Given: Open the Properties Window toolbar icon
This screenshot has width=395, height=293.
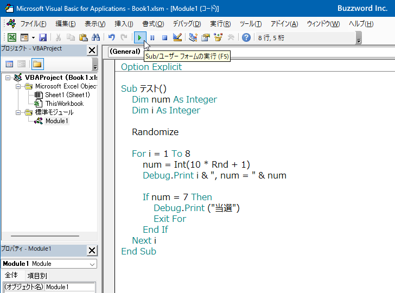Looking at the screenshot, I should (206, 38).
